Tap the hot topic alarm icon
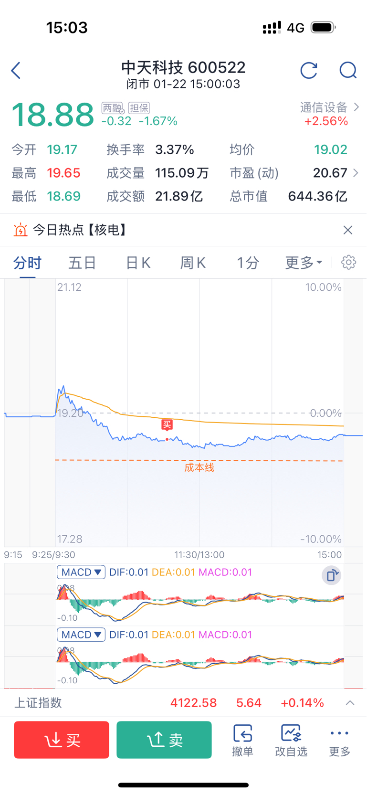This screenshot has width=367, height=795. pos(21,230)
